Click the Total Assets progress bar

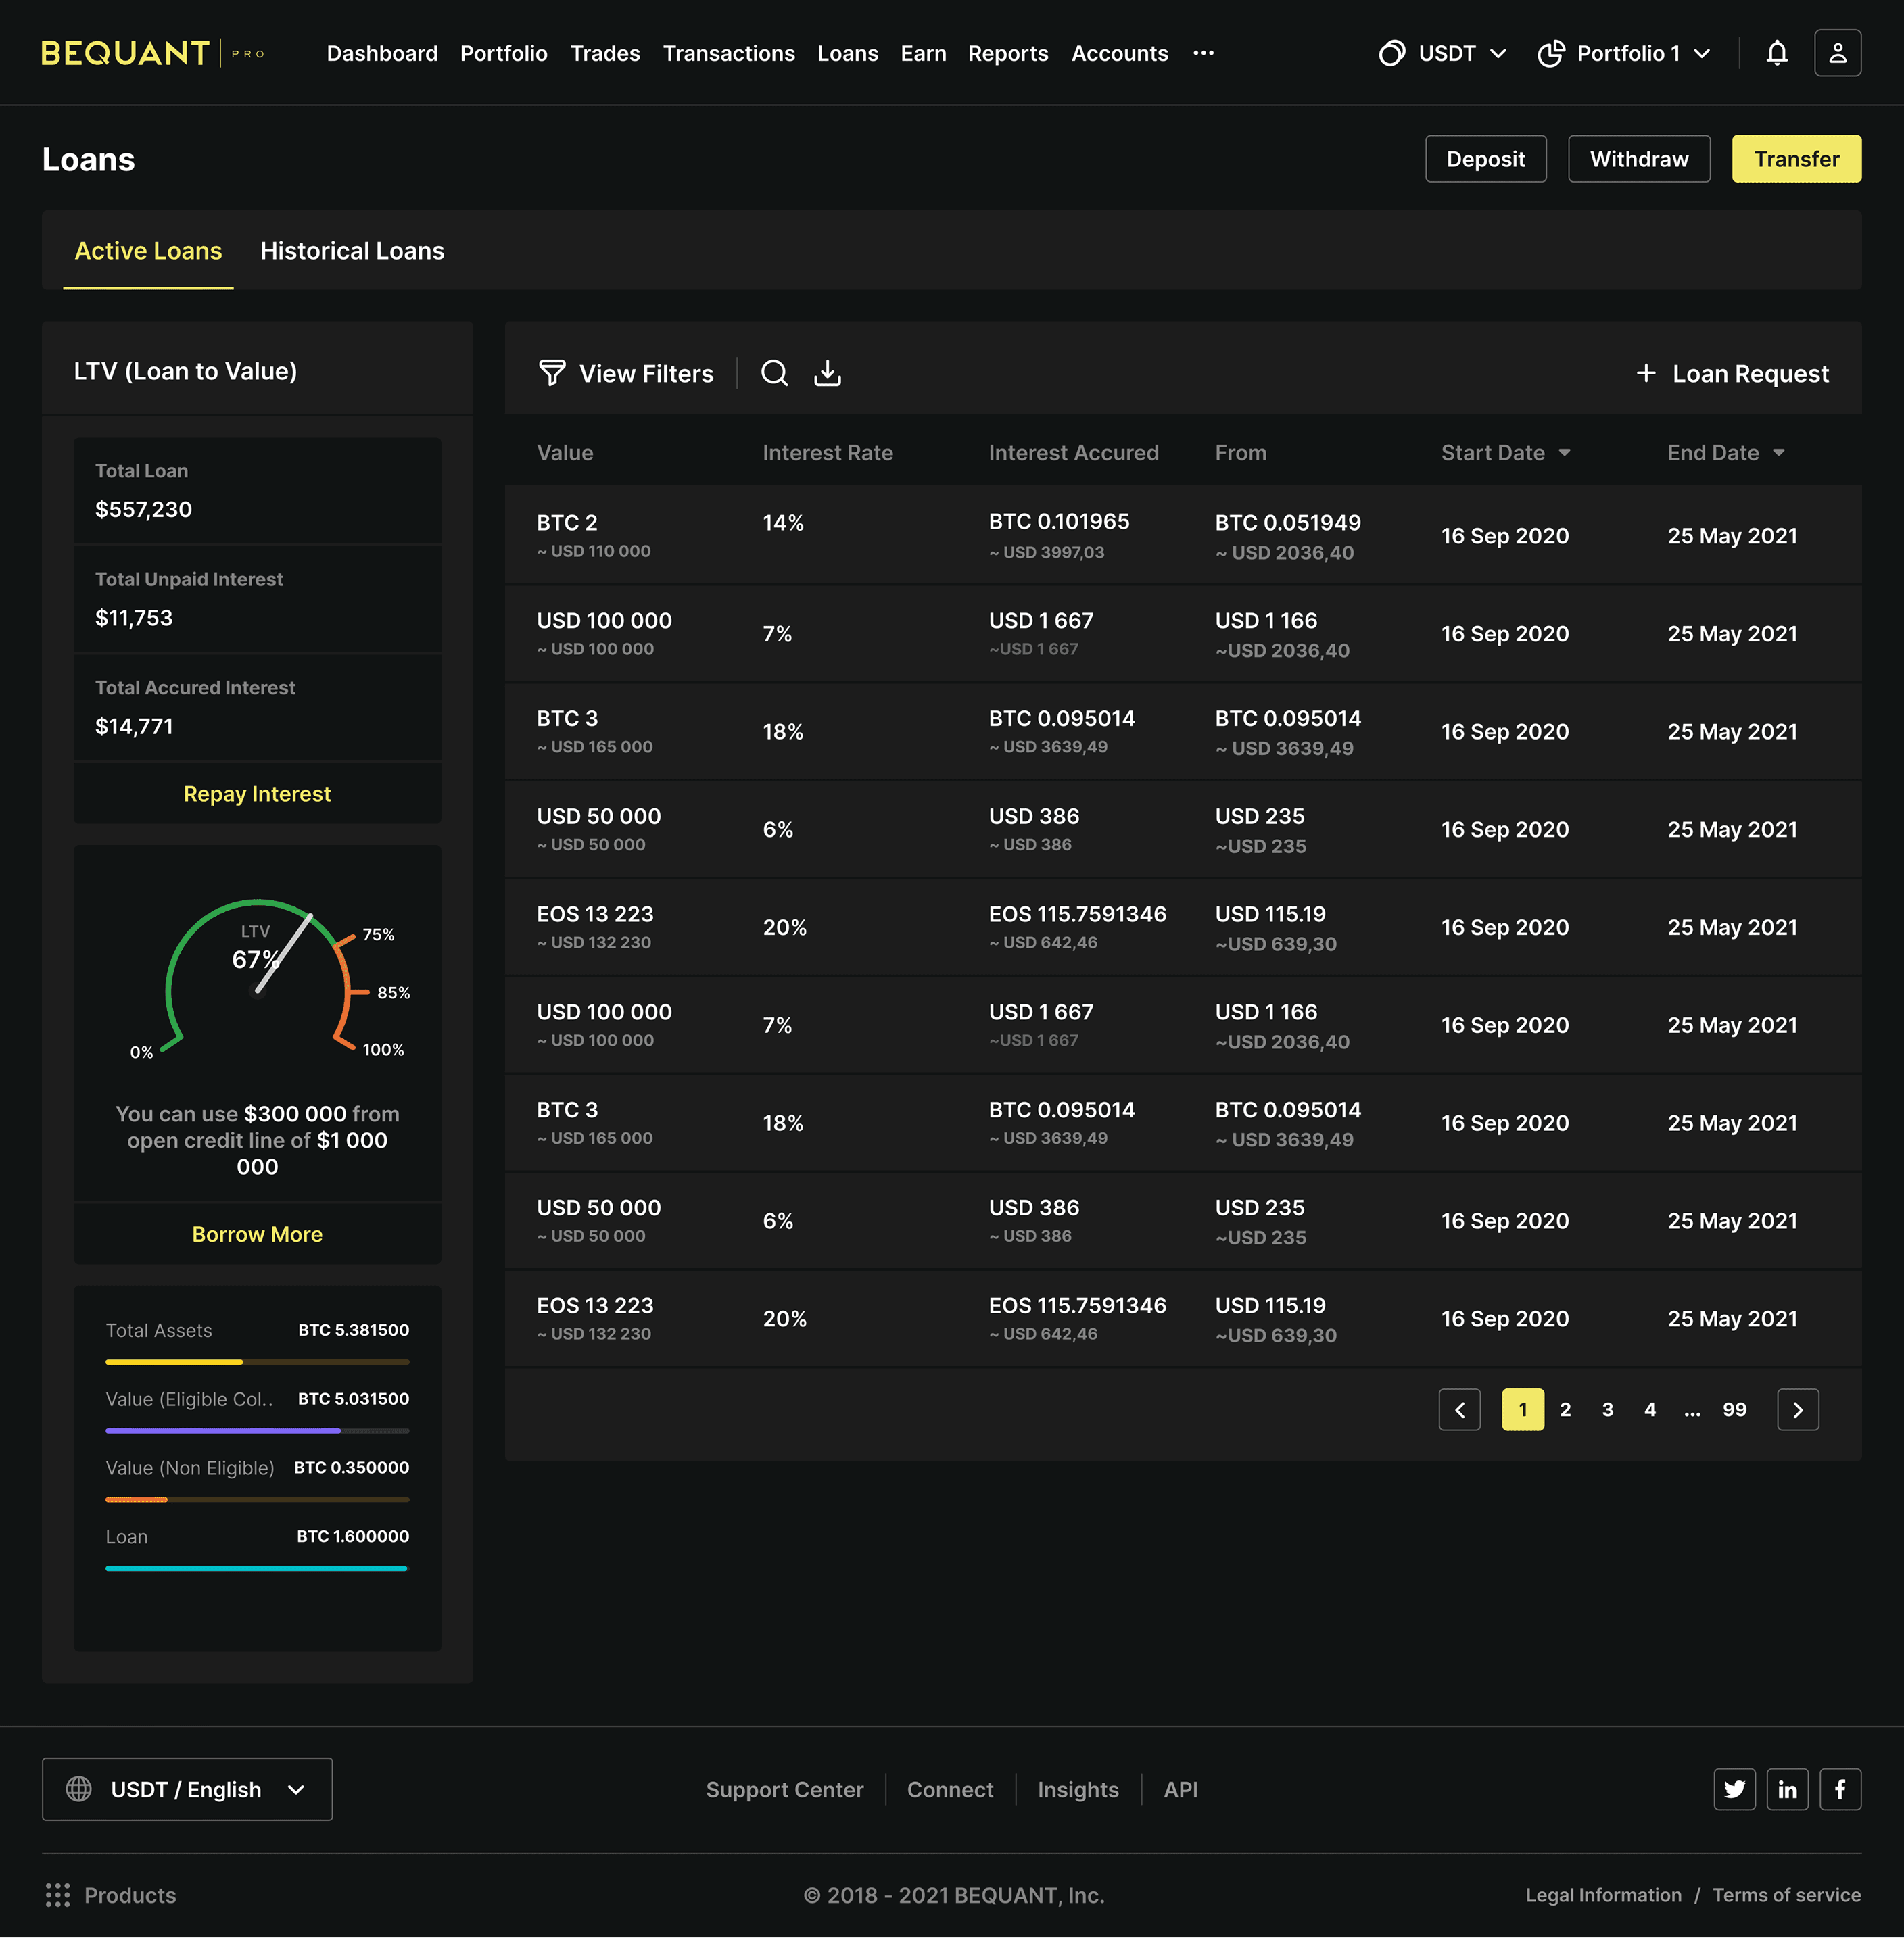pyautogui.click(x=257, y=1362)
